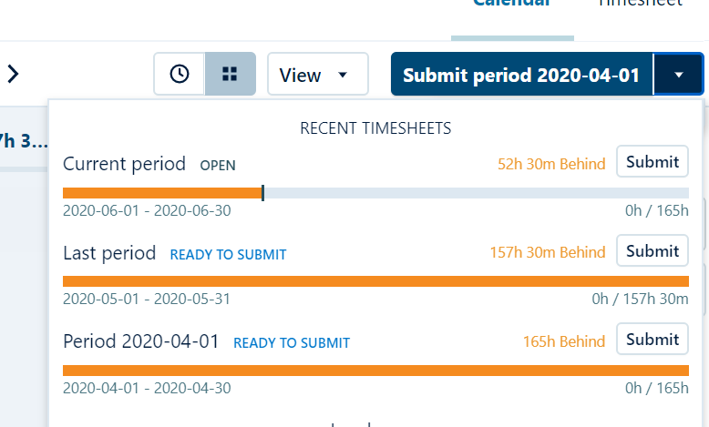Screen dimensions: 709x427
Task: Submit Period 2020-04-01 timesheet row button
Action: click(652, 339)
